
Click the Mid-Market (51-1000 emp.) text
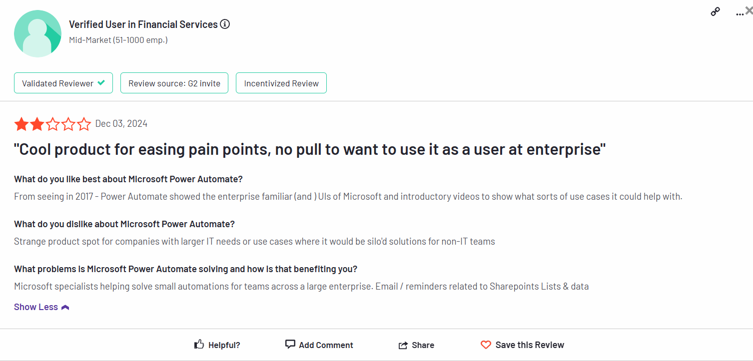click(x=118, y=40)
